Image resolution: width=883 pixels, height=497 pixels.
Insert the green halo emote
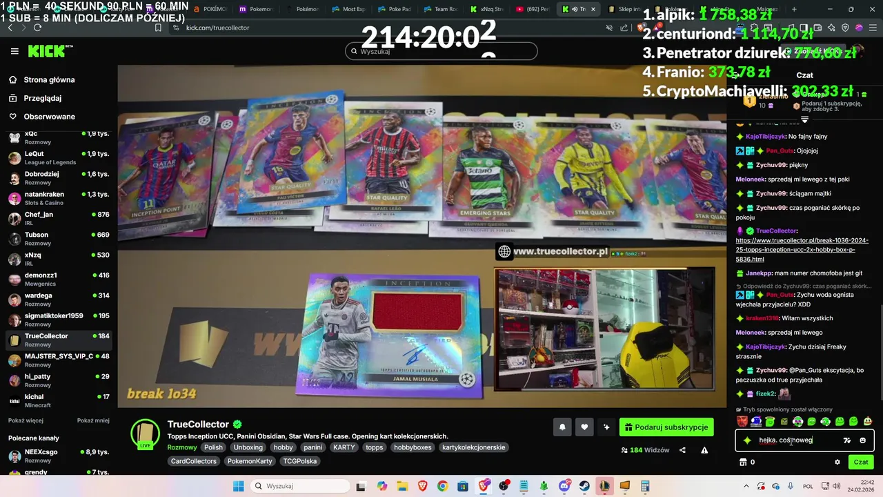[770, 421]
